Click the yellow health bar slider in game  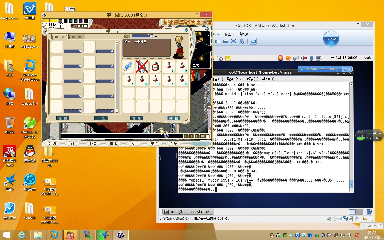pyautogui.click(x=50, y=21)
